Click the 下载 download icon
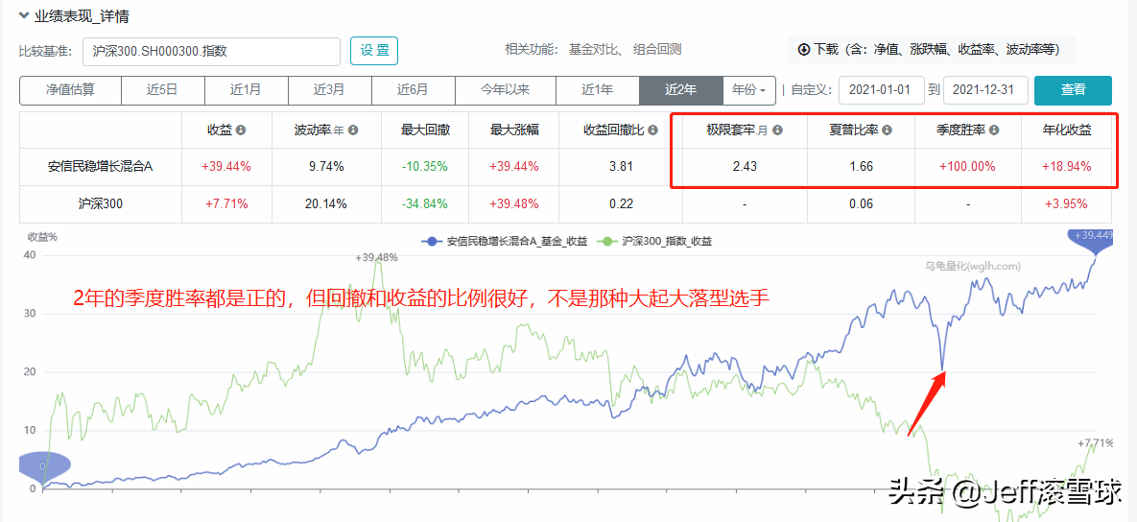The height and width of the screenshot is (522, 1137). point(804,50)
